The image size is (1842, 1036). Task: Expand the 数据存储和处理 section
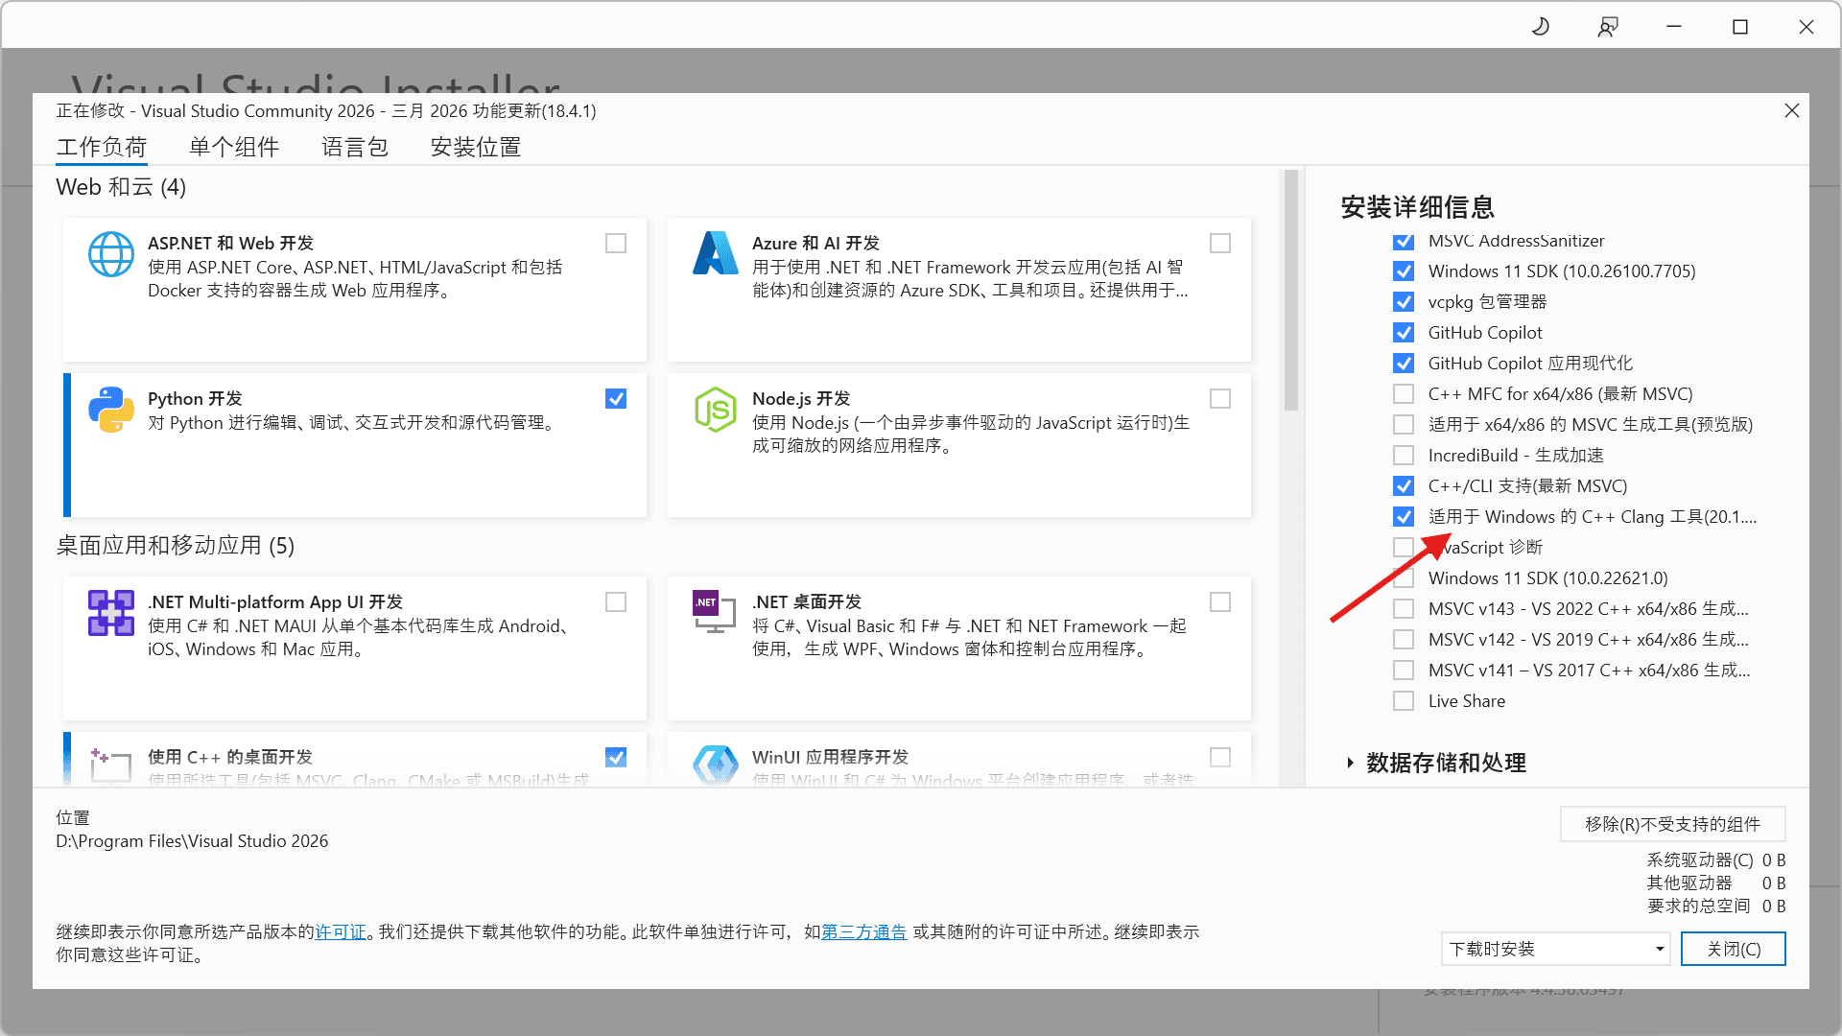[x=1350, y=764]
